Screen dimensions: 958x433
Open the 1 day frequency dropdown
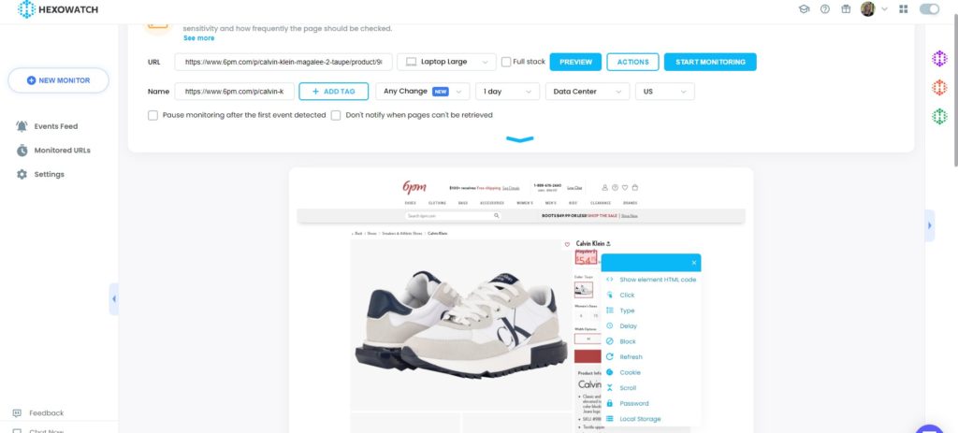(x=508, y=92)
